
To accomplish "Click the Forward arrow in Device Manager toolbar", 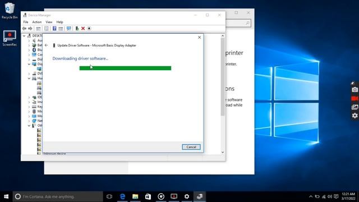I will point(30,29).
